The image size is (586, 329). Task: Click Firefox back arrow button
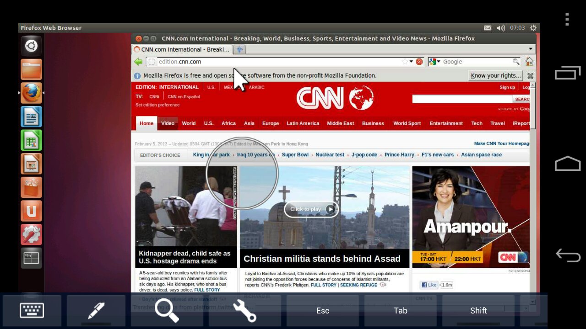[138, 62]
